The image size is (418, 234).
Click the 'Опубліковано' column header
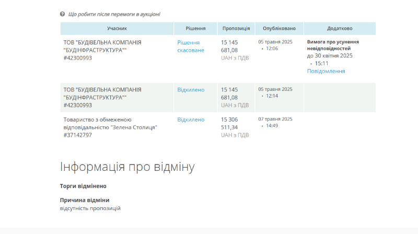279,28
